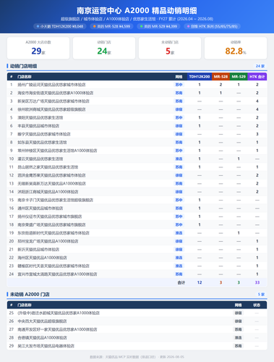This screenshot has width=274, height=362.
Task: Click the 苏中 grid tag in row 1
Action: point(179,85)
